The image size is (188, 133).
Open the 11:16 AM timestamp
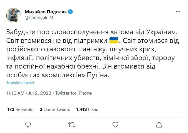(x=15, y=93)
